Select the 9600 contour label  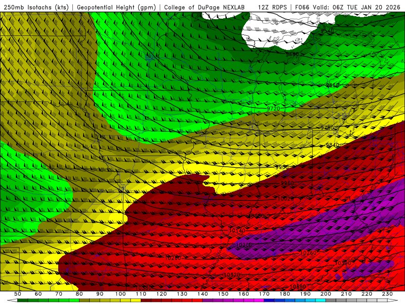293,55
